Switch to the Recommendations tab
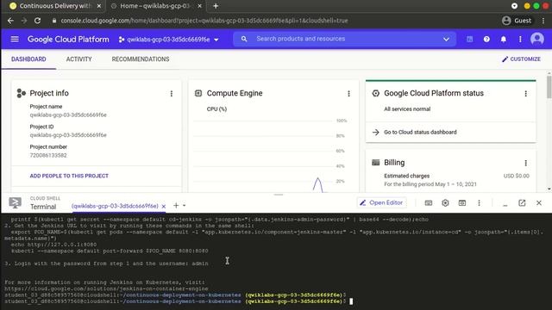Image resolution: width=552 pixels, height=310 pixels. coord(141,59)
